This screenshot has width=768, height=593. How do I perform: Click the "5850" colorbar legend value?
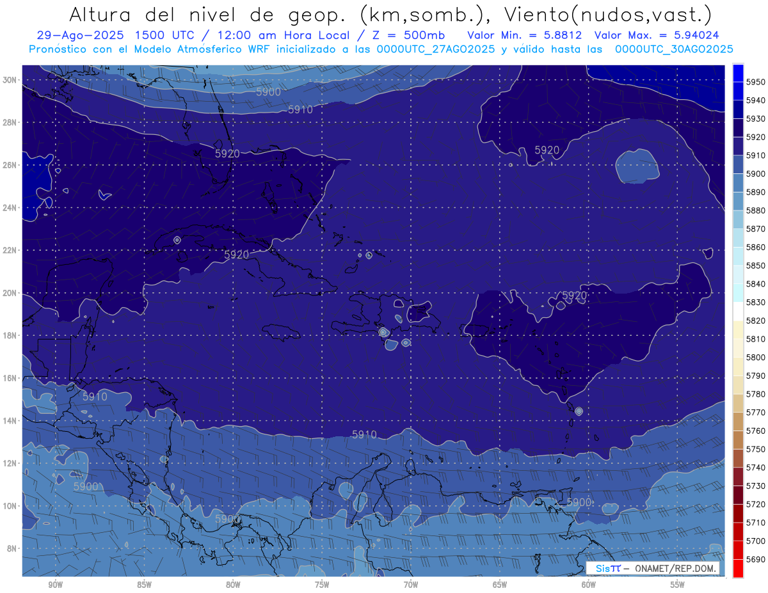tap(755, 265)
